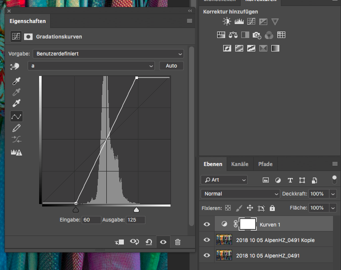Screen dimensions: 341x270
Task: Hide the Kurven 1 layer
Action: 207,224
